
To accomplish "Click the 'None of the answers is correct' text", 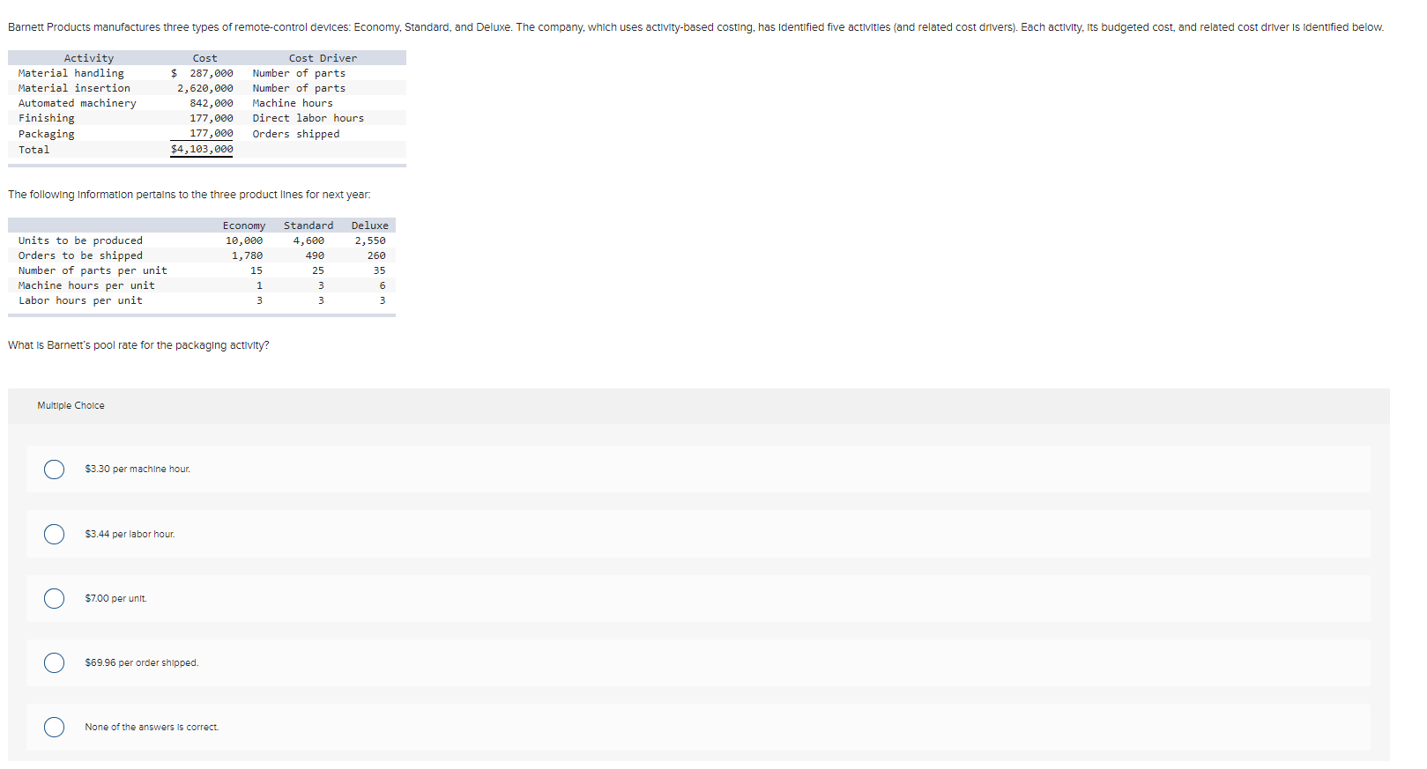I will [x=152, y=728].
